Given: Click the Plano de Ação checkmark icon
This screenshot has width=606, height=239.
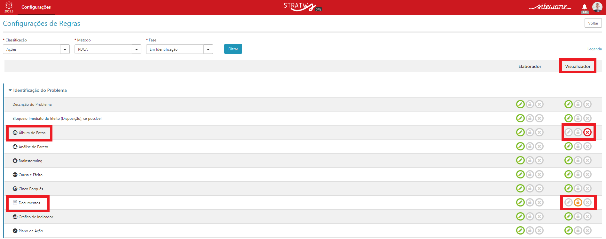Looking at the screenshot, I should click(x=15, y=231).
